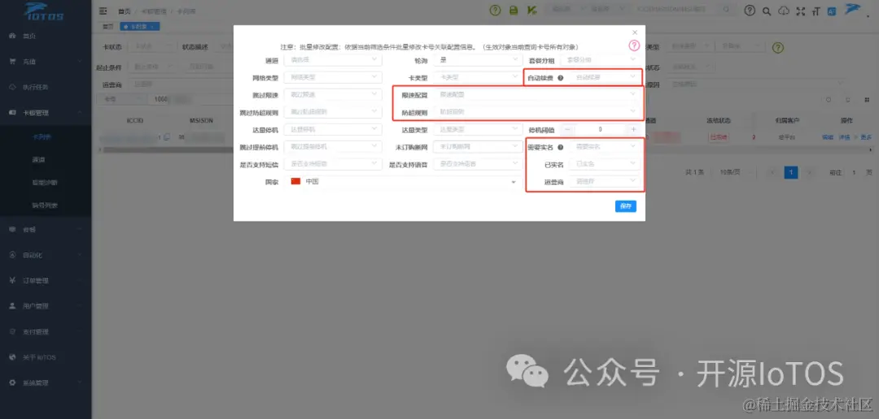Open the 国家 dropdown showing 中国
879x419 pixels.
click(x=403, y=181)
